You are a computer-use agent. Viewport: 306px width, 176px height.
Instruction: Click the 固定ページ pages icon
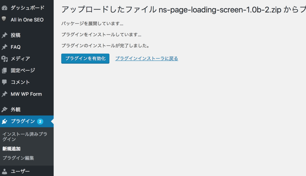[x=4, y=71]
